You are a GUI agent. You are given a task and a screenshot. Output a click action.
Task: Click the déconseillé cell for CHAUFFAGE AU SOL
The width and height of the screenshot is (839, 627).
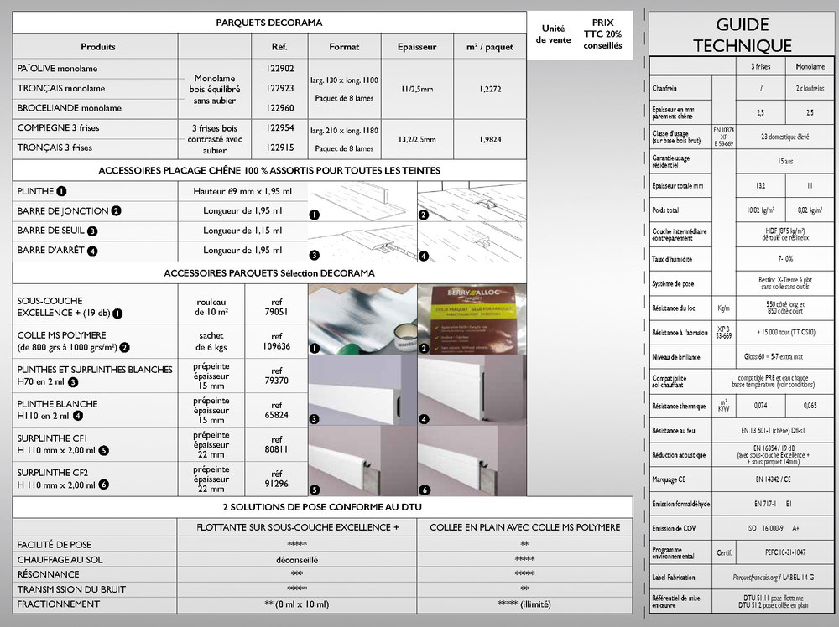click(x=297, y=559)
